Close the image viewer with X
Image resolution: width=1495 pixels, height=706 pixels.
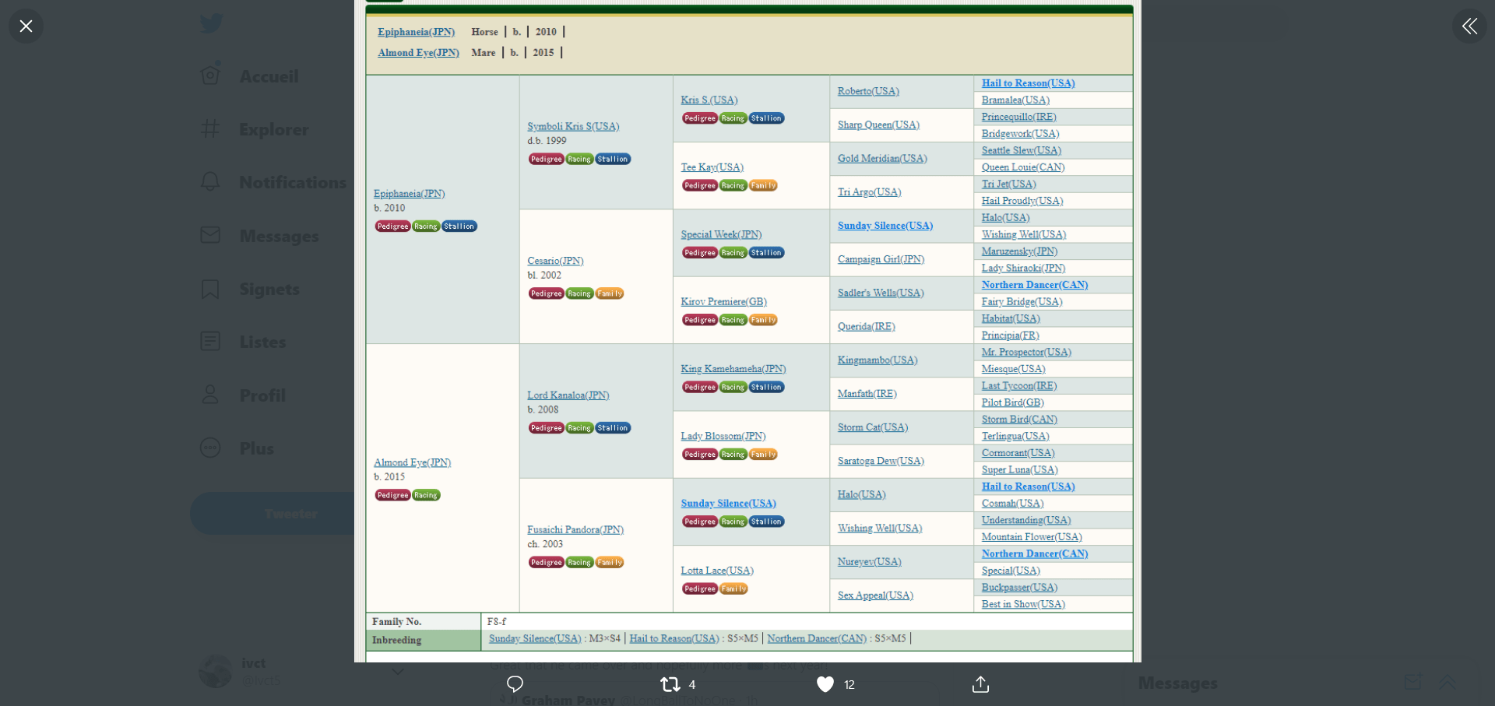point(26,26)
